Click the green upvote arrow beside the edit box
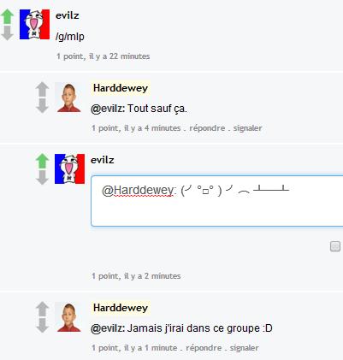The image size is (343, 360). click(42, 161)
